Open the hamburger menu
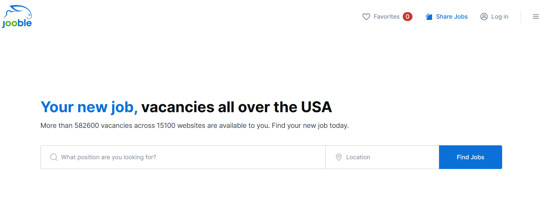Viewport: 548px width, 198px height. point(536,17)
